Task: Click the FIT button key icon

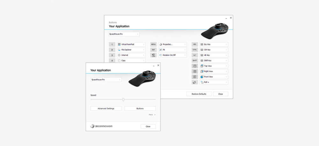Action: click(153, 50)
